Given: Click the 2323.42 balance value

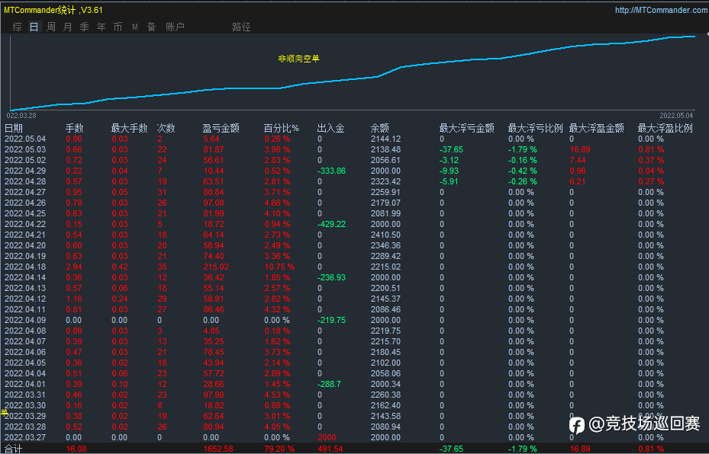Looking at the screenshot, I should (385, 181).
